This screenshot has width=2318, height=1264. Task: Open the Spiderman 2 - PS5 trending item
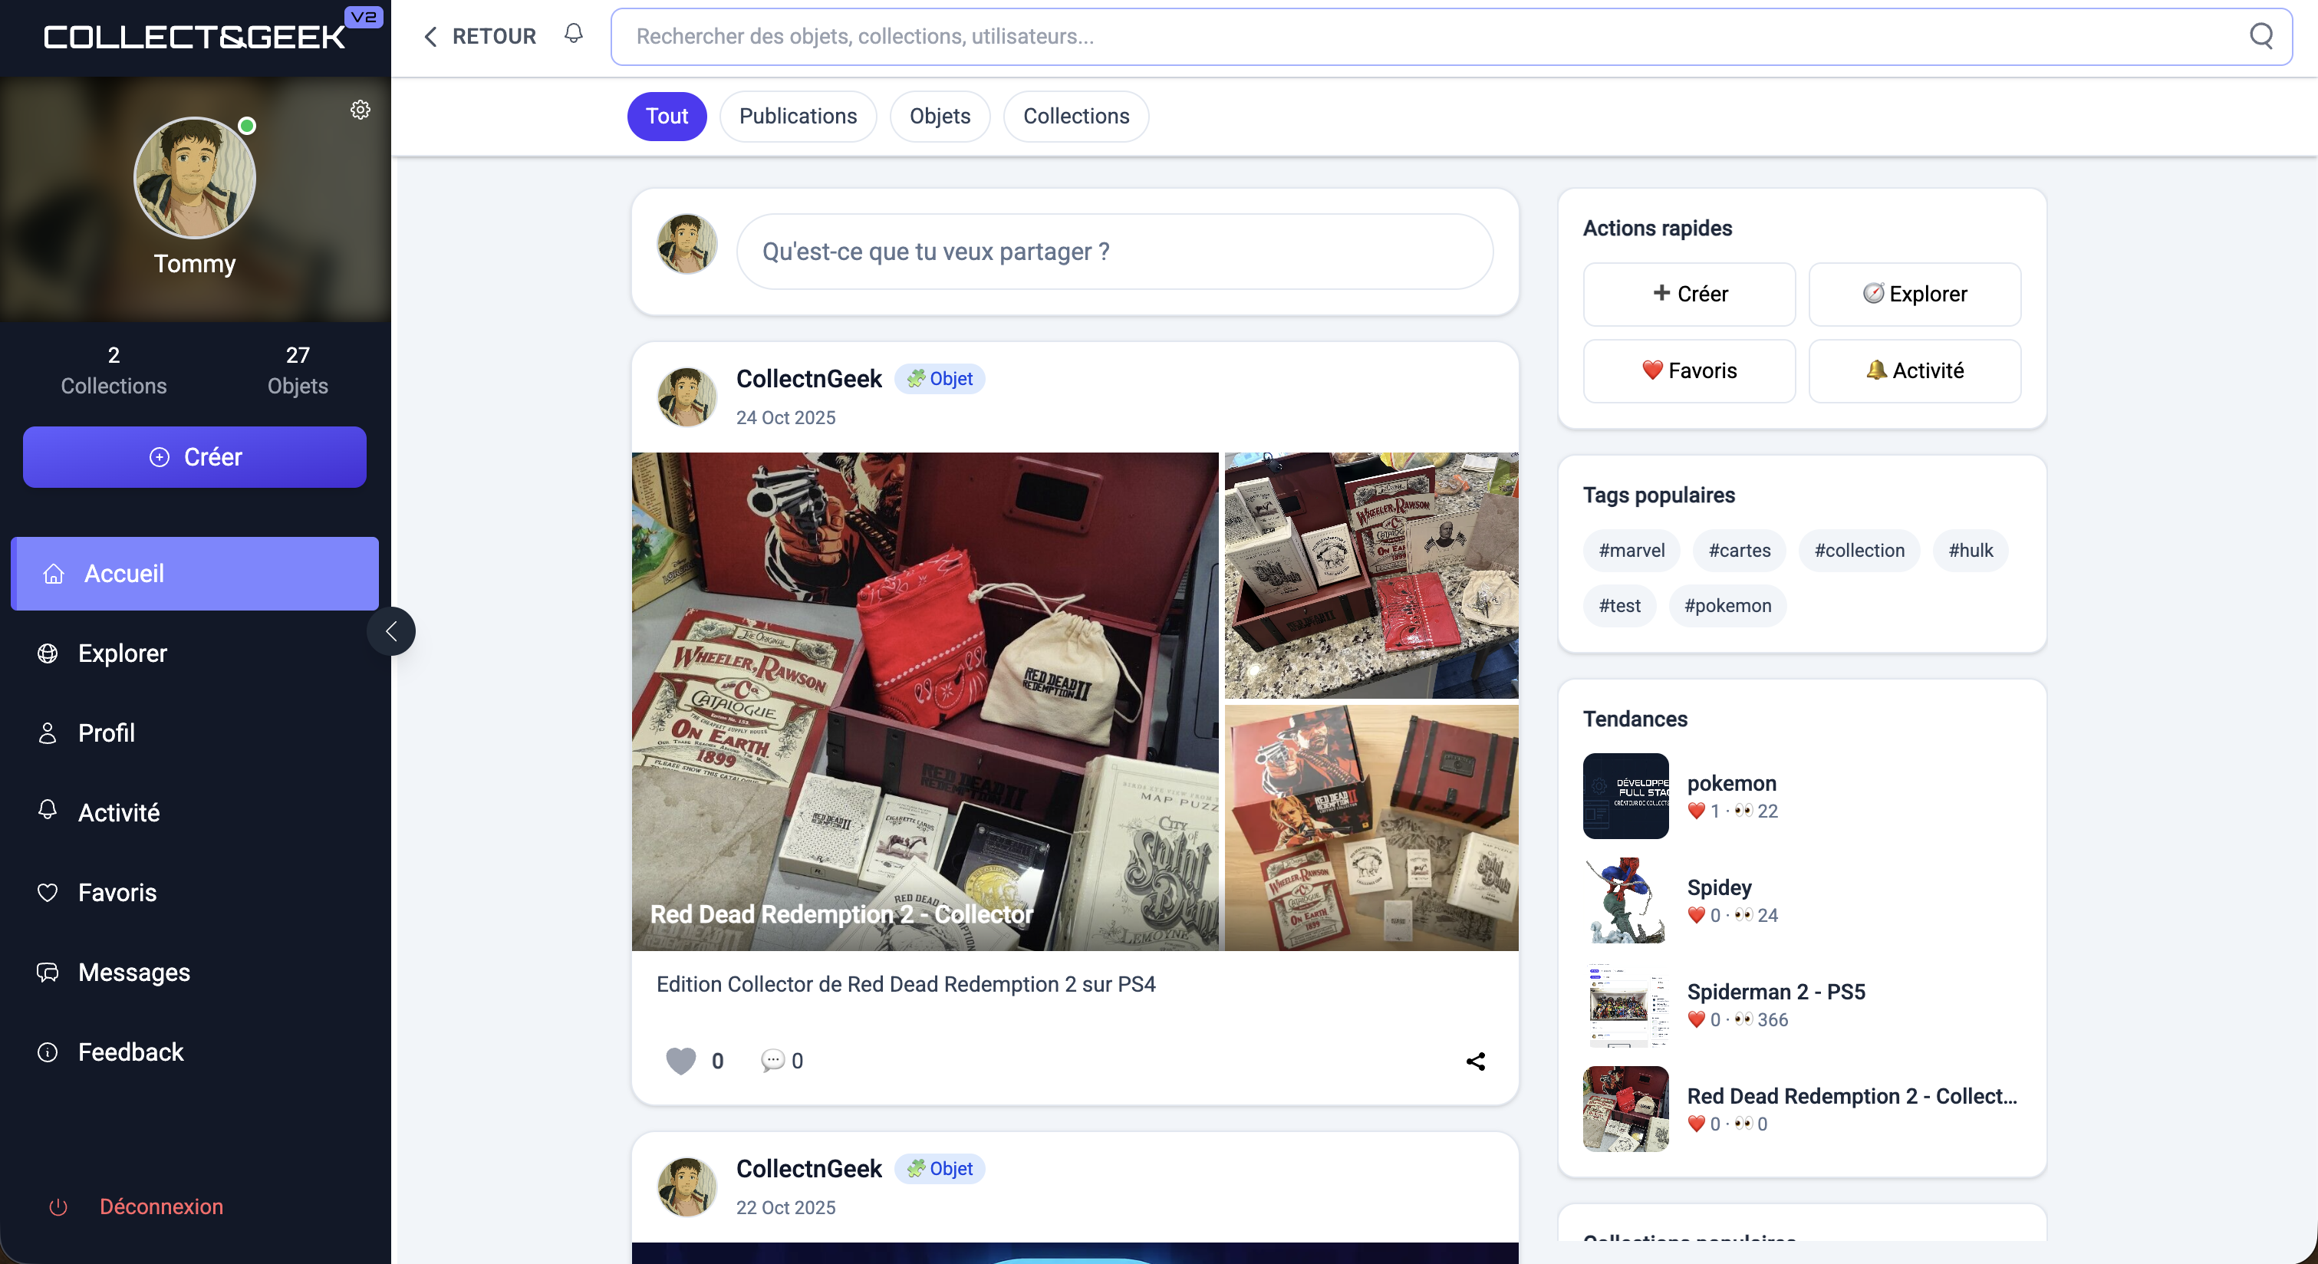1774,992
